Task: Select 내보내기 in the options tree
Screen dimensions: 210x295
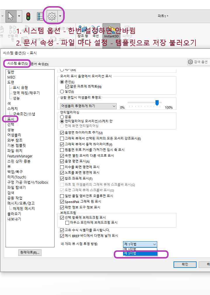Action: (14, 219)
